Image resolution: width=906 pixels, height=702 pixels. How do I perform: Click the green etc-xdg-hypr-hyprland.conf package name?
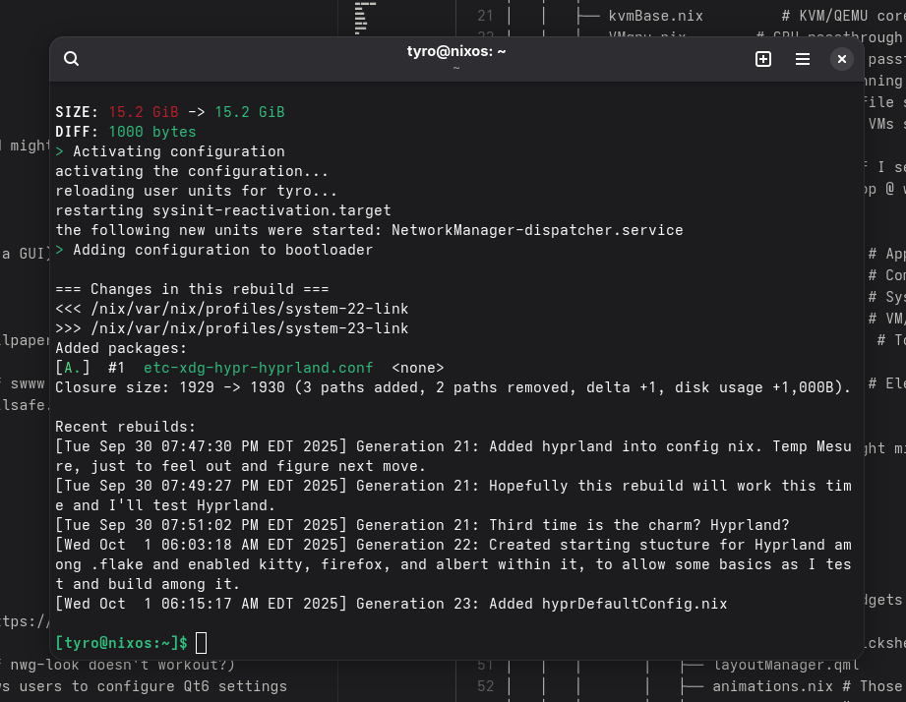pos(258,368)
